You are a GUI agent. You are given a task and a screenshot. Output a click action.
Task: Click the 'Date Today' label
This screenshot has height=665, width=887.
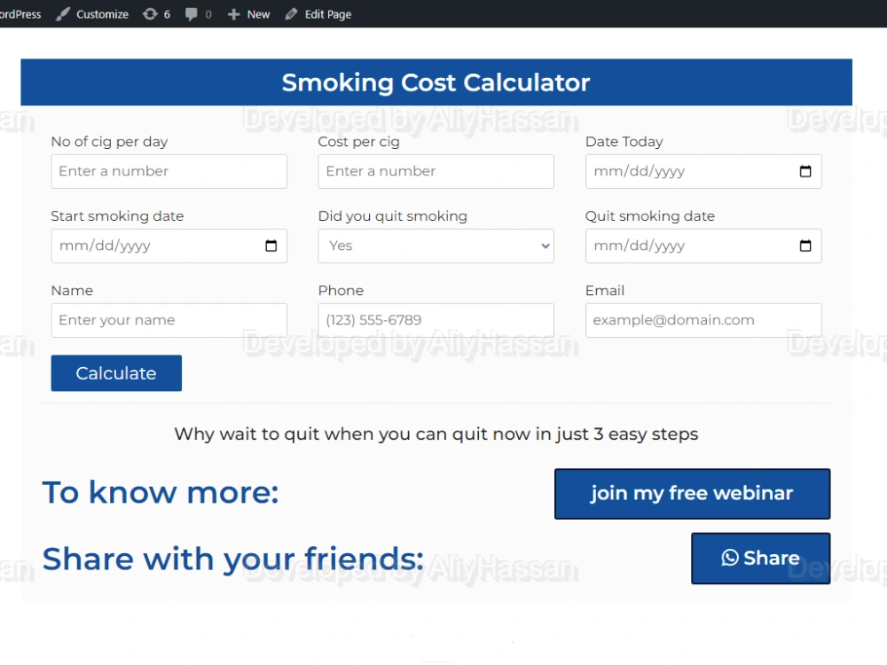(x=624, y=141)
